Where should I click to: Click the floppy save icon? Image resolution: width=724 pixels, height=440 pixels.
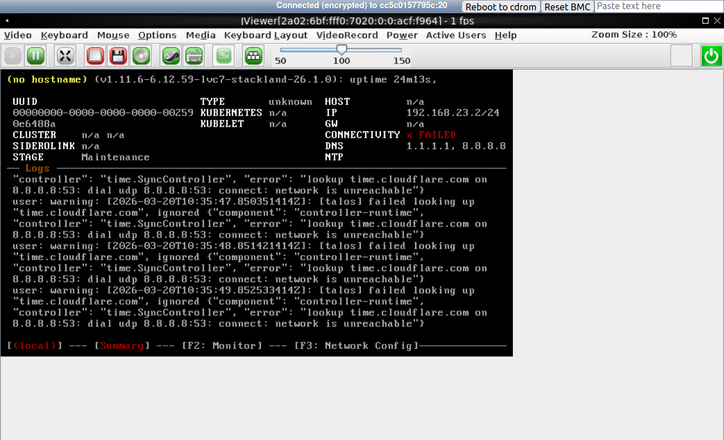pyautogui.click(x=117, y=56)
